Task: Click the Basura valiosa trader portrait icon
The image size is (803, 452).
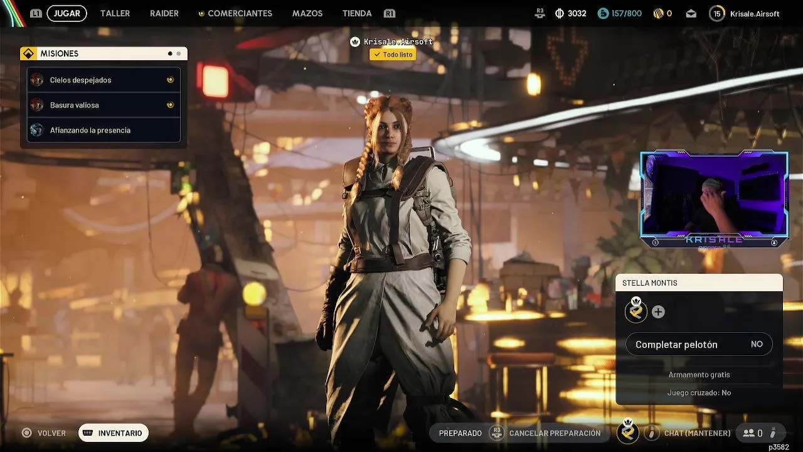Action: (x=37, y=105)
